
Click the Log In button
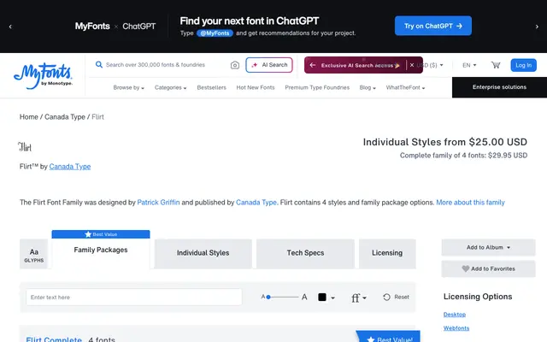coord(523,65)
